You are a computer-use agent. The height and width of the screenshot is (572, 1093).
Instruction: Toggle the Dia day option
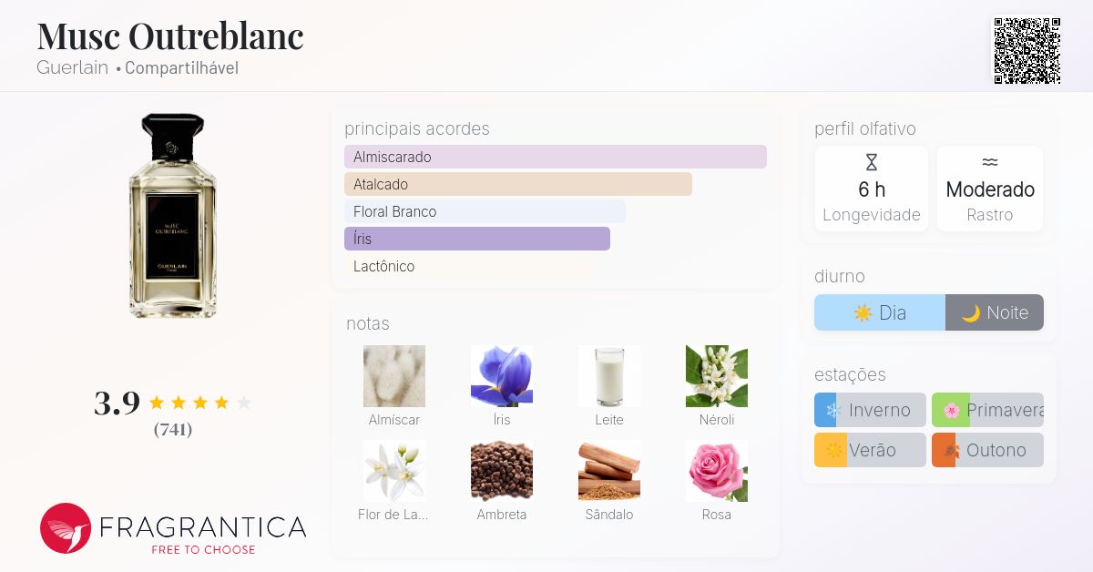click(x=879, y=312)
